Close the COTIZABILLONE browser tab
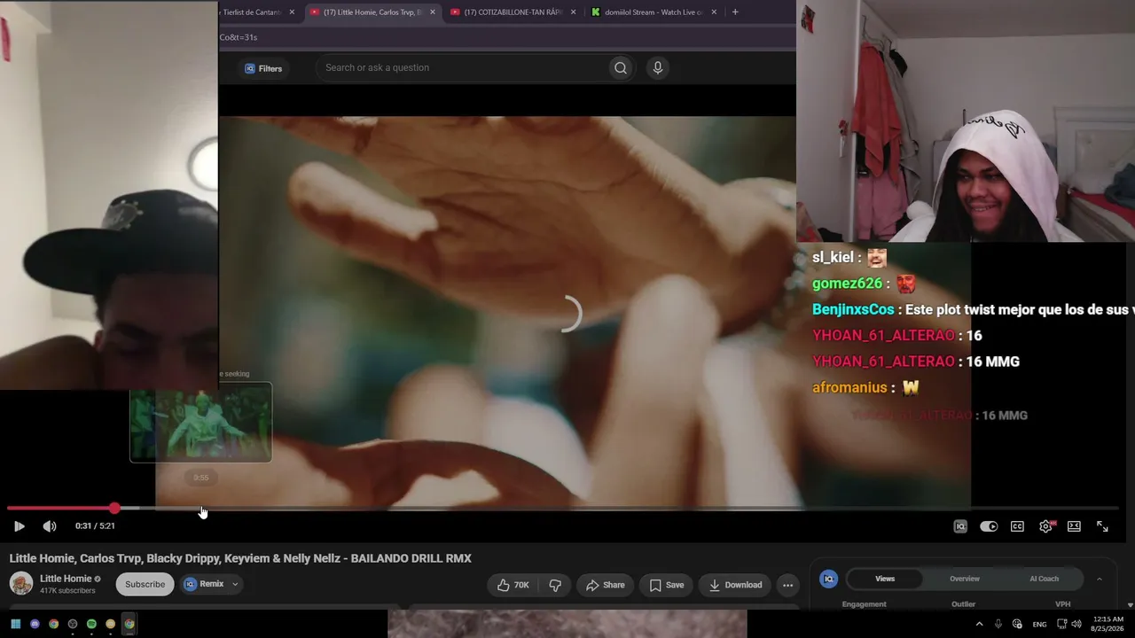The width and height of the screenshot is (1135, 638). point(573,12)
